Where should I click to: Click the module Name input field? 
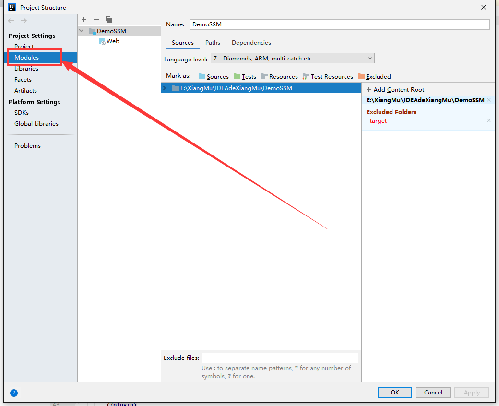(x=339, y=24)
